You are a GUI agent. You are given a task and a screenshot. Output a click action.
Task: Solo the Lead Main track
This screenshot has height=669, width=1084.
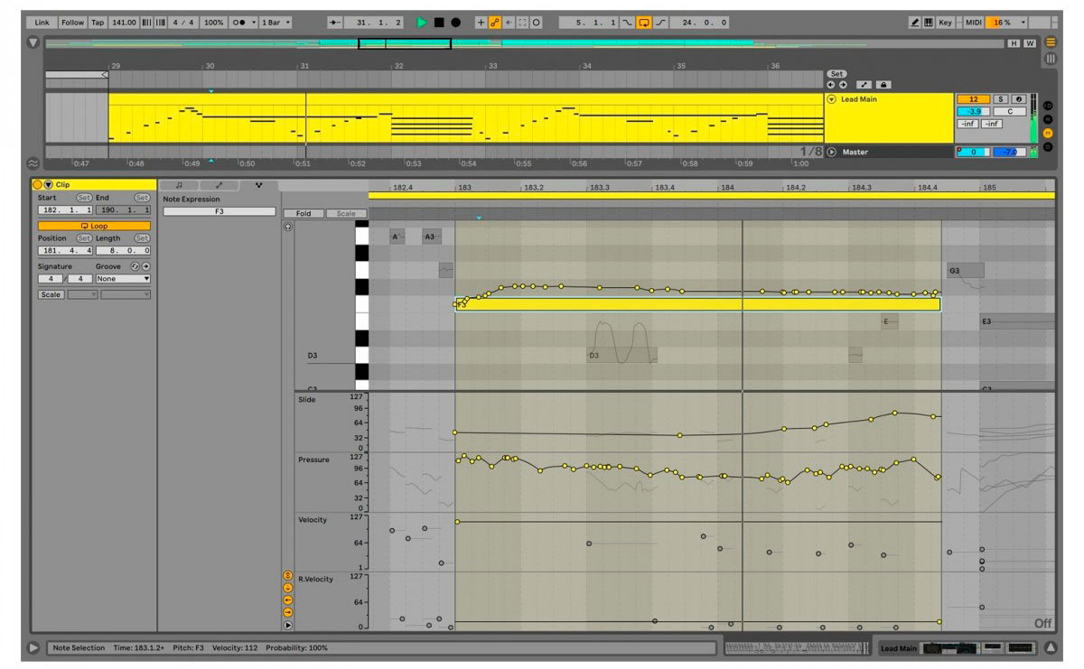pyautogui.click(x=1001, y=99)
